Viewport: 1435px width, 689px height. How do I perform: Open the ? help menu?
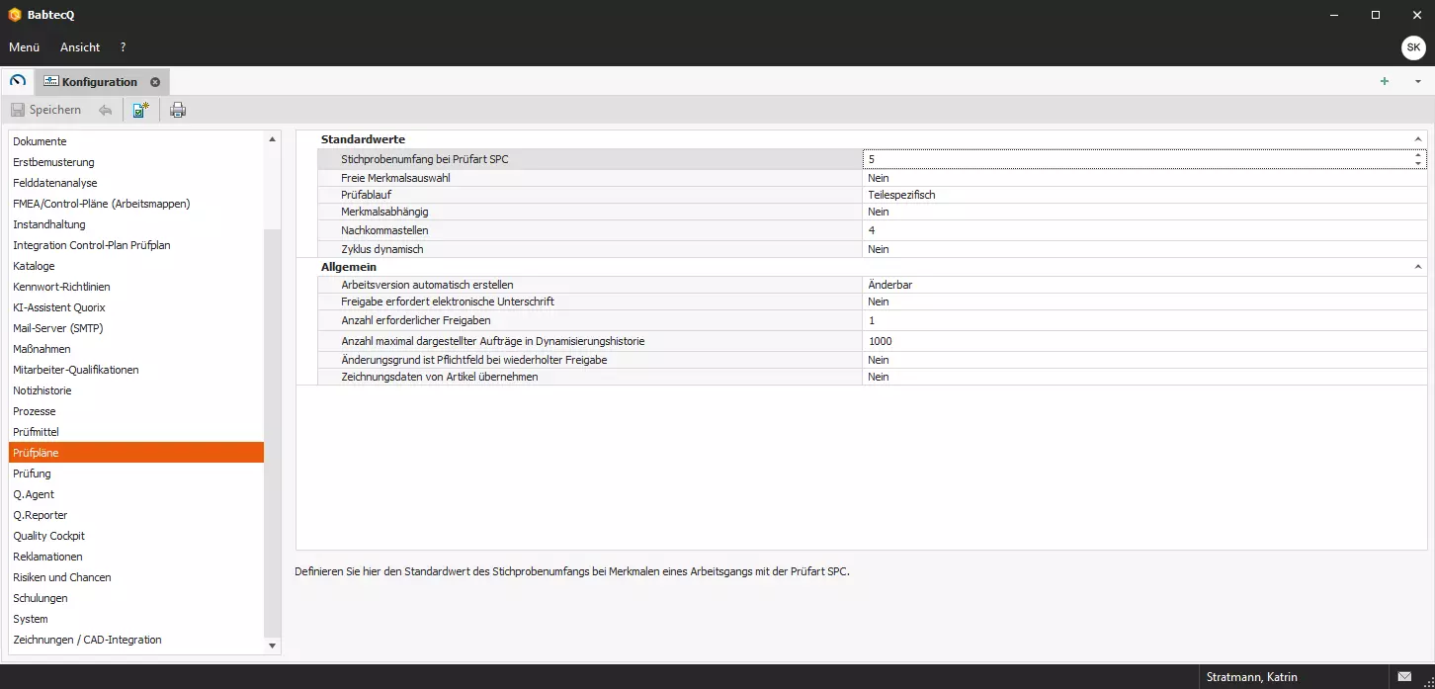123,47
